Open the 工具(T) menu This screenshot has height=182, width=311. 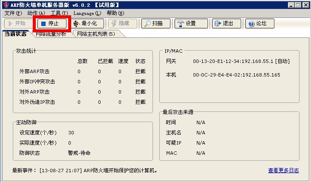(59, 13)
